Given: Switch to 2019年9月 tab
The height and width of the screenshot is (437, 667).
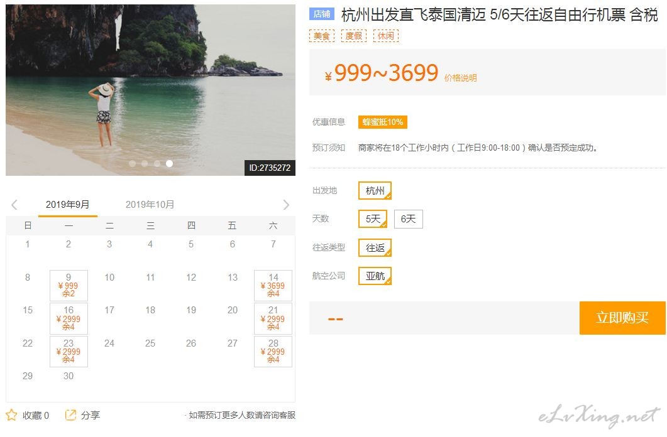Looking at the screenshot, I should pyautogui.click(x=68, y=205).
